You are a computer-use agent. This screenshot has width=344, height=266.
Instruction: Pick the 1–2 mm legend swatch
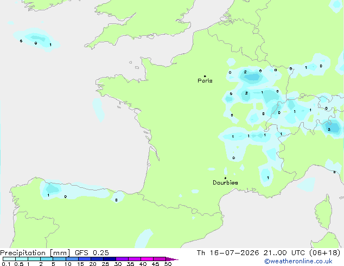[34, 259]
